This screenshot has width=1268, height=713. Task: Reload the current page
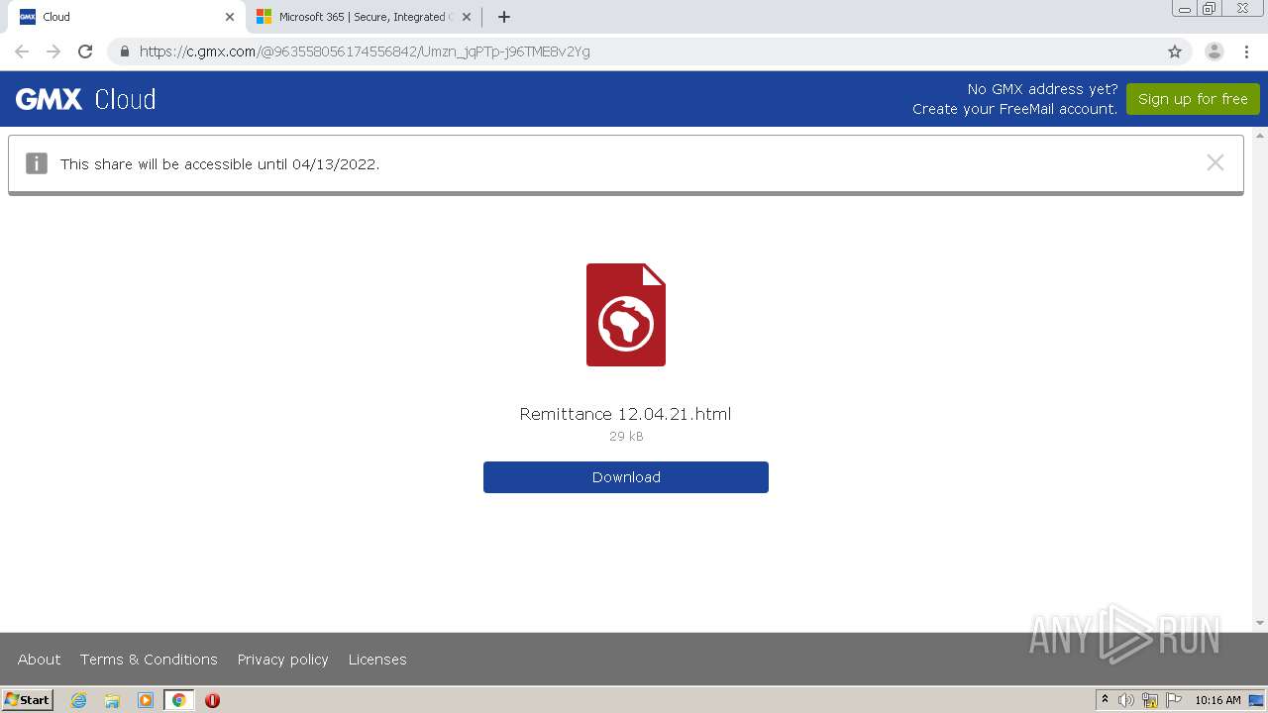(85, 51)
